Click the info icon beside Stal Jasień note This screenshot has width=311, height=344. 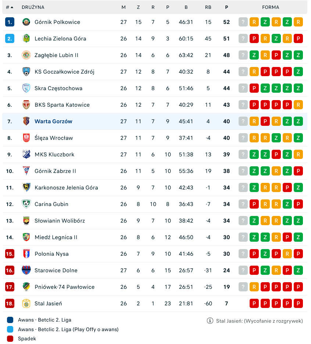[x=210, y=321]
